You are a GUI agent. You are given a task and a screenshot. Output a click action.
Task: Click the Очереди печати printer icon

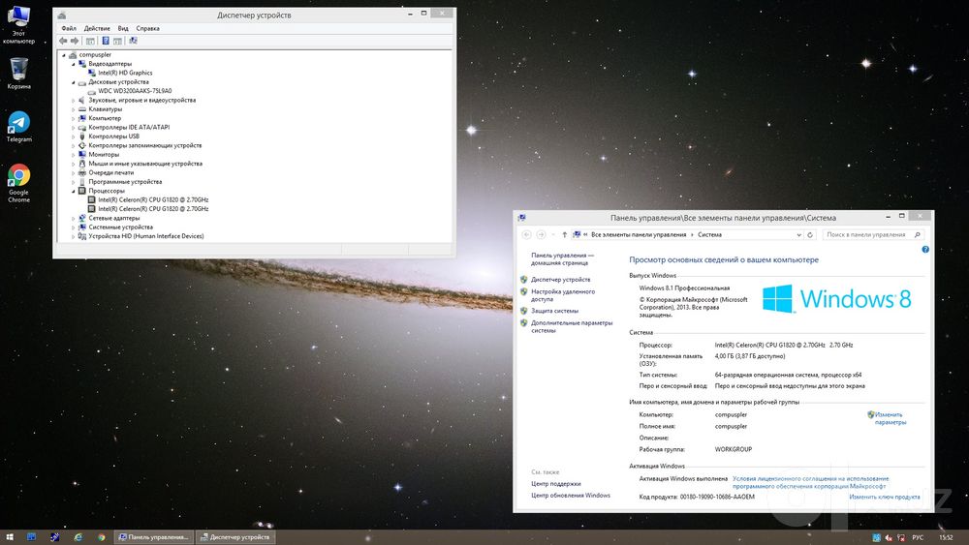(x=82, y=173)
